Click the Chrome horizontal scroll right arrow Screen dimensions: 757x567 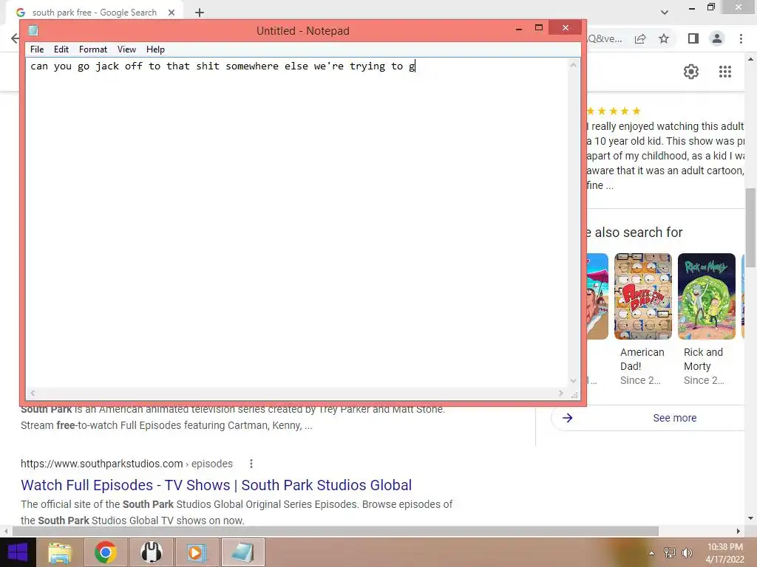click(x=739, y=531)
